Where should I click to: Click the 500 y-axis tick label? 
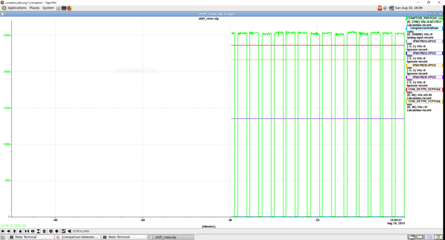click(x=8, y=180)
